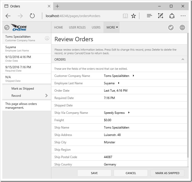Click MARK AS SHIPPED bottom button
The width and height of the screenshot is (192, 182).
pyautogui.click(x=167, y=173)
